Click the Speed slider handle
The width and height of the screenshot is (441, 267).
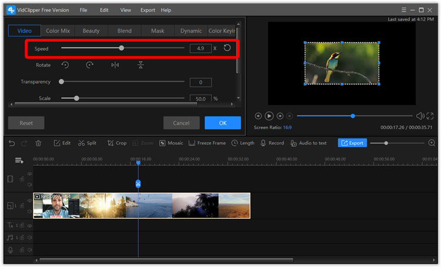(x=121, y=48)
